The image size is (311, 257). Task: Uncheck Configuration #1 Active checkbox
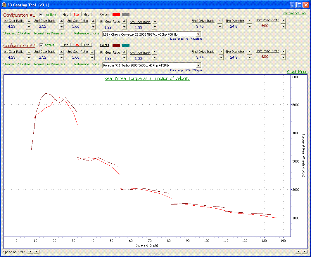pyautogui.click(x=41, y=15)
